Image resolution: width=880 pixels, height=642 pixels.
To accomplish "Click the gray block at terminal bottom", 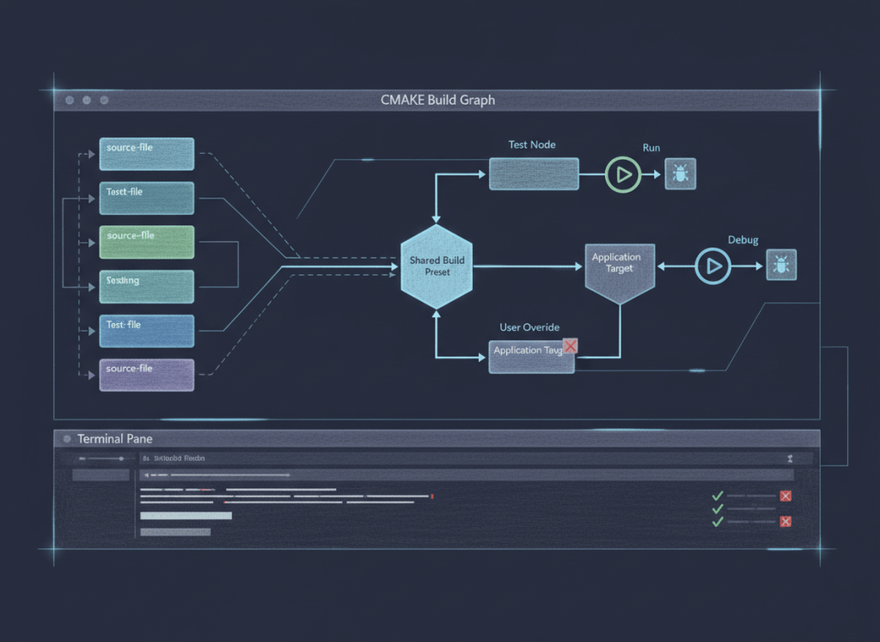I will click(x=175, y=532).
